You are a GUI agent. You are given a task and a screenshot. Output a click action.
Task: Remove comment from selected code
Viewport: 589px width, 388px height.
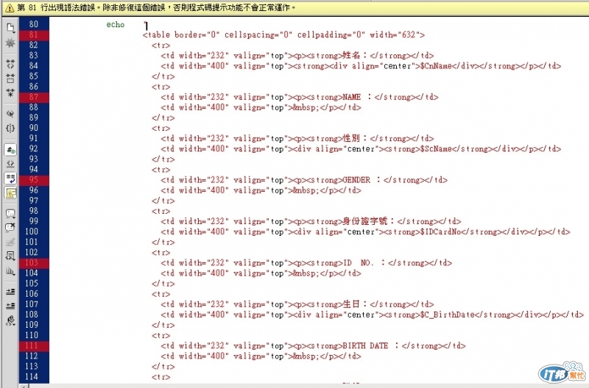[10, 228]
